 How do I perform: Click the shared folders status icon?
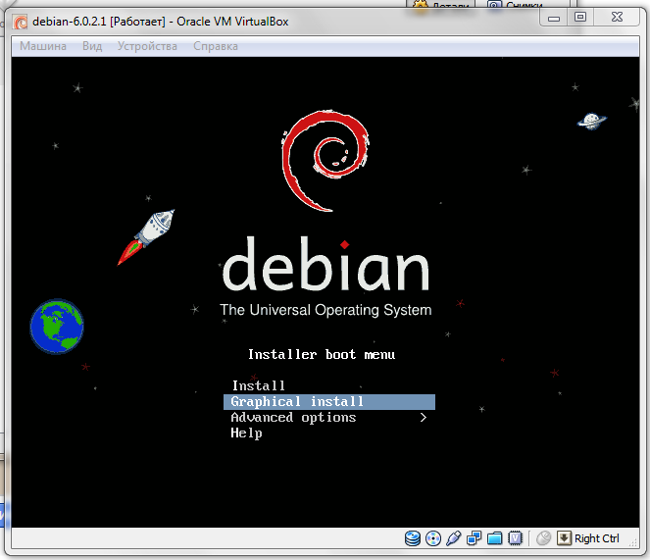pos(494,538)
